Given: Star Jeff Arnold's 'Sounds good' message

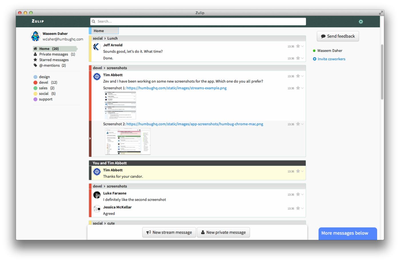Looking at the screenshot, I should point(298,46).
